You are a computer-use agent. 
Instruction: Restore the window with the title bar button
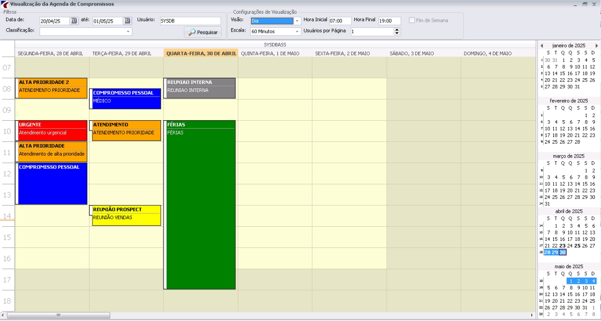point(585,4)
